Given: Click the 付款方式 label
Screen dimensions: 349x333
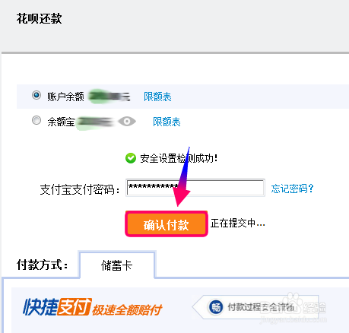Looking at the screenshot, I should pos(43,265).
